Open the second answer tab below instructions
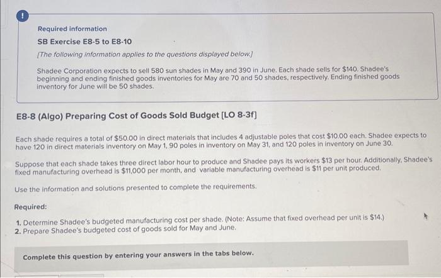 [x=82, y=276]
